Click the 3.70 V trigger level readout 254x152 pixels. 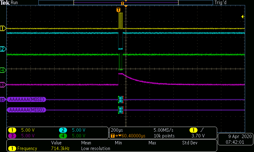coord(198,136)
